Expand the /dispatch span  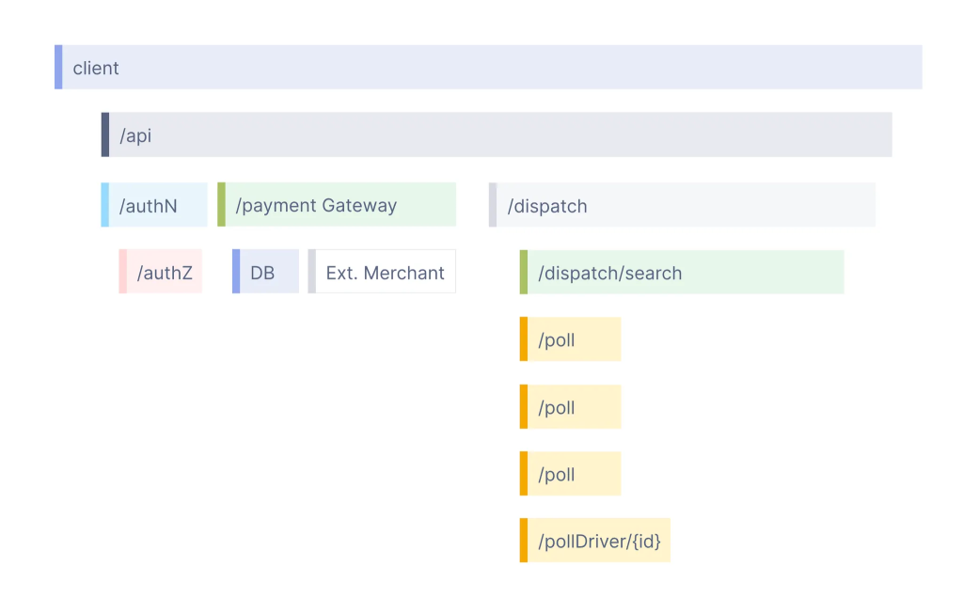tap(684, 206)
